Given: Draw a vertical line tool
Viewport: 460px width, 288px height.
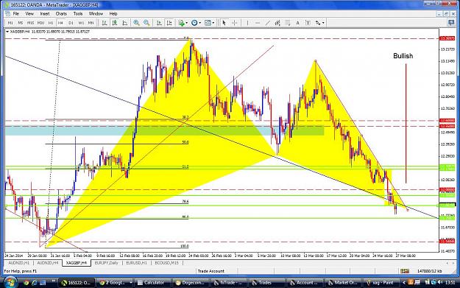Looking at the screenshot, I should [247, 23].
